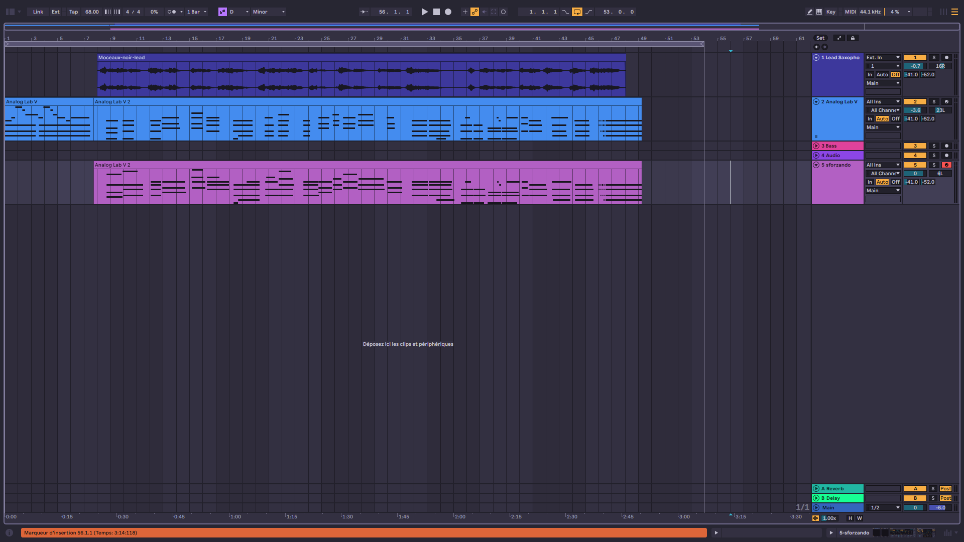The height and width of the screenshot is (542, 964).
Task: Click the MIDI map mode button
Action: tap(850, 12)
